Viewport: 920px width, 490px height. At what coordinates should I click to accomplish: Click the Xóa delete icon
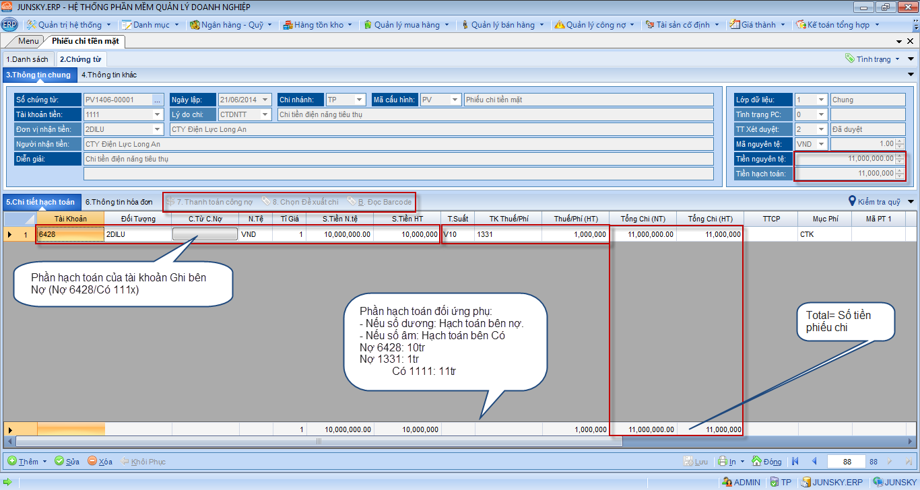(x=92, y=461)
